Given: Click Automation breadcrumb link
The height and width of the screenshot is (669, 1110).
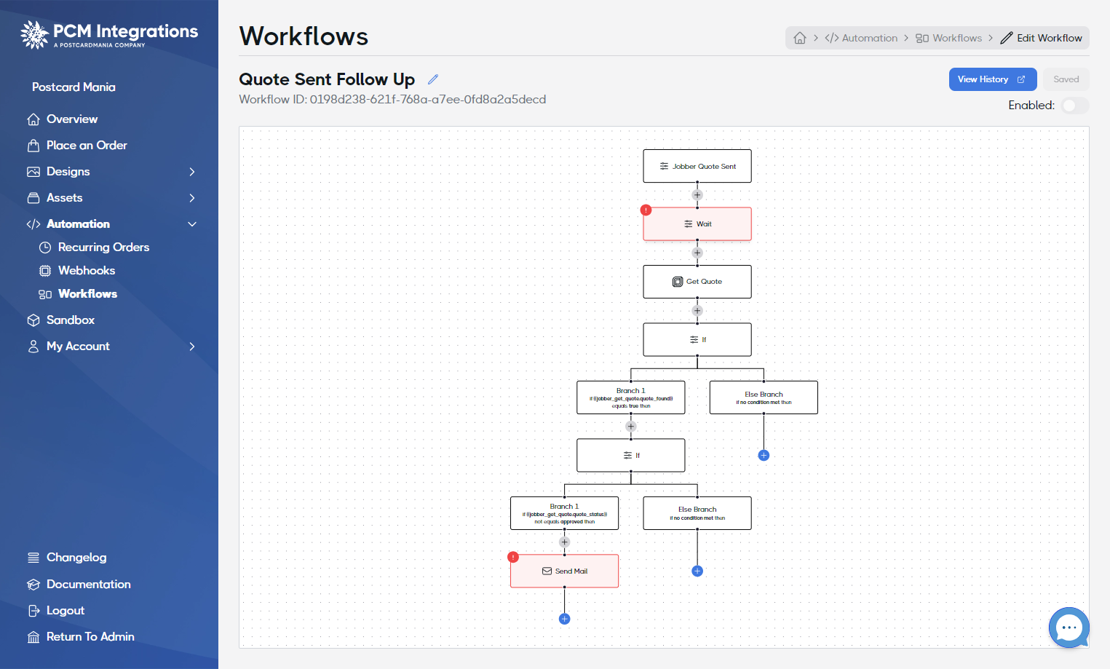Looking at the screenshot, I should pyautogui.click(x=861, y=38).
